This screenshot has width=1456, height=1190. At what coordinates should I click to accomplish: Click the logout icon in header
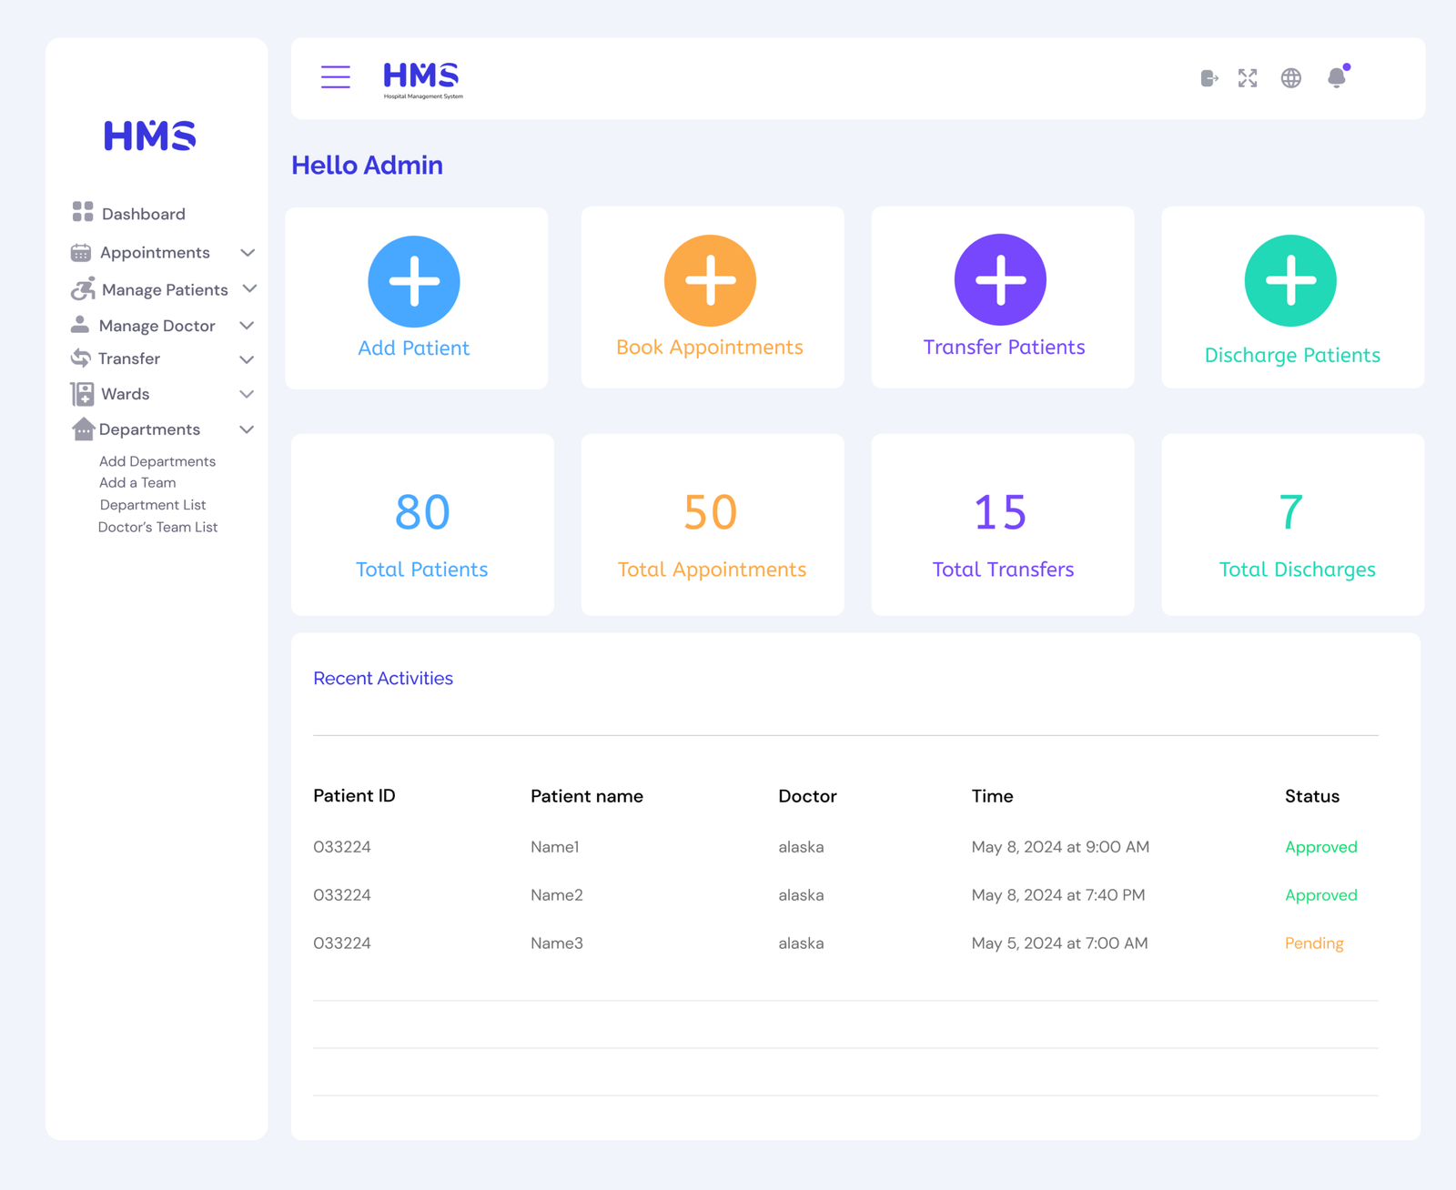[1208, 78]
